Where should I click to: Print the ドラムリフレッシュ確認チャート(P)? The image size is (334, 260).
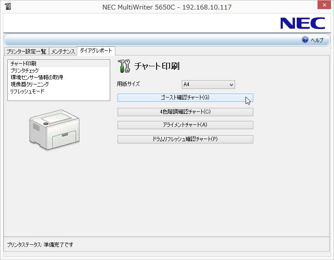pos(185,139)
